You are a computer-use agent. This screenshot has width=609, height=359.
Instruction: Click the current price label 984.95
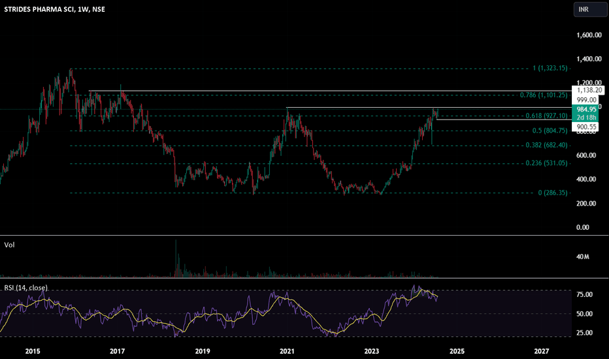585,110
